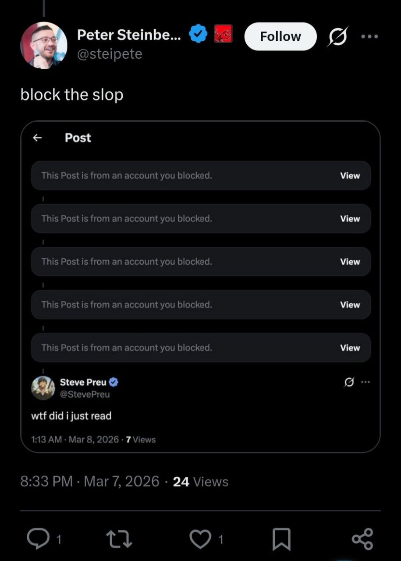Screen dimensions: 401x561
Task: Click the back arrow in the embedded Post view
Action: point(37,138)
